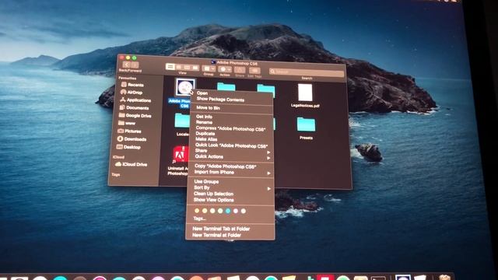Switch Finder to list view
This screenshot has width=498, height=280.
(x=178, y=67)
